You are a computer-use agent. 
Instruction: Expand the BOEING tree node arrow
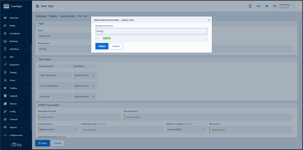(98, 38)
